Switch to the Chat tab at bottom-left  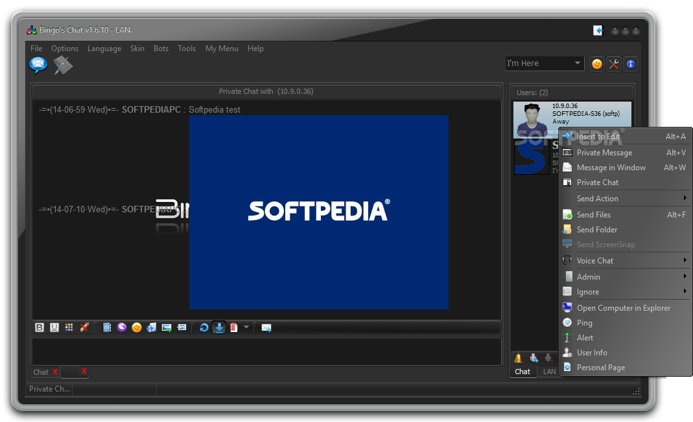pyautogui.click(x=41, y=372)
